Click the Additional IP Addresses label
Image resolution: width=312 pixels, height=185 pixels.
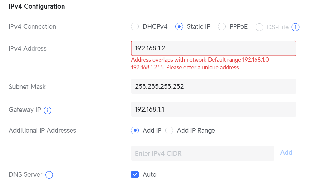[42, 130]
